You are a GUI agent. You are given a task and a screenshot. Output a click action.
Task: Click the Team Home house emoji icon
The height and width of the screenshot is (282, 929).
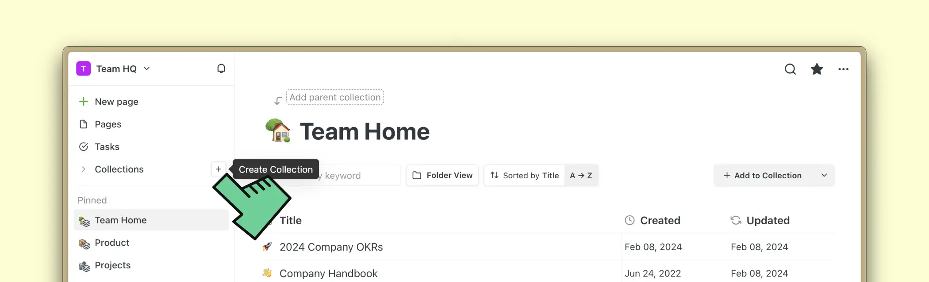(x=278, y=131)
